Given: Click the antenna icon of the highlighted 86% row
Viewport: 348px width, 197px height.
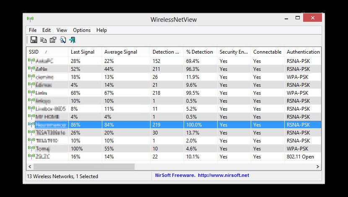Looking at the screenshot, I should (x=31, y=124).
